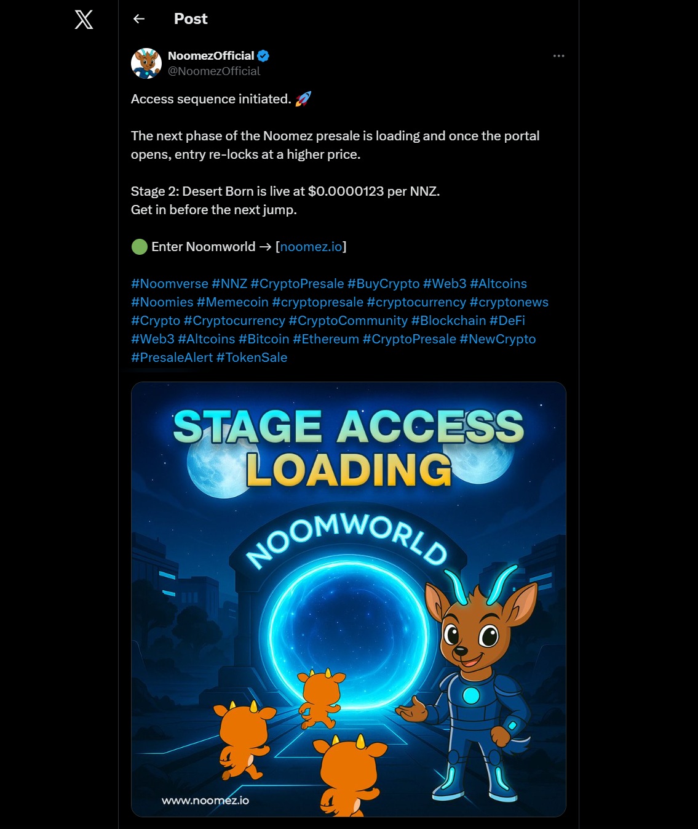Go back using the arrow icon
The width and height of the screenshot is (698, 829).
139,19
